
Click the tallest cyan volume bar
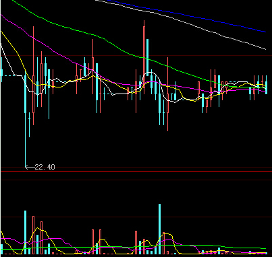[159, 229]
